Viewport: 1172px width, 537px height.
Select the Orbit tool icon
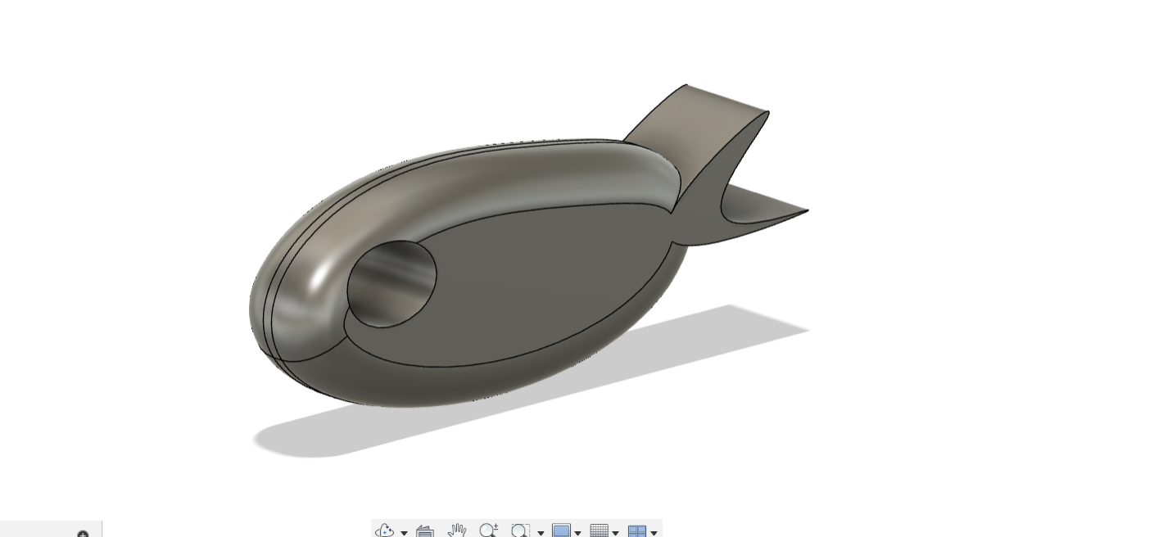[384, 530]
